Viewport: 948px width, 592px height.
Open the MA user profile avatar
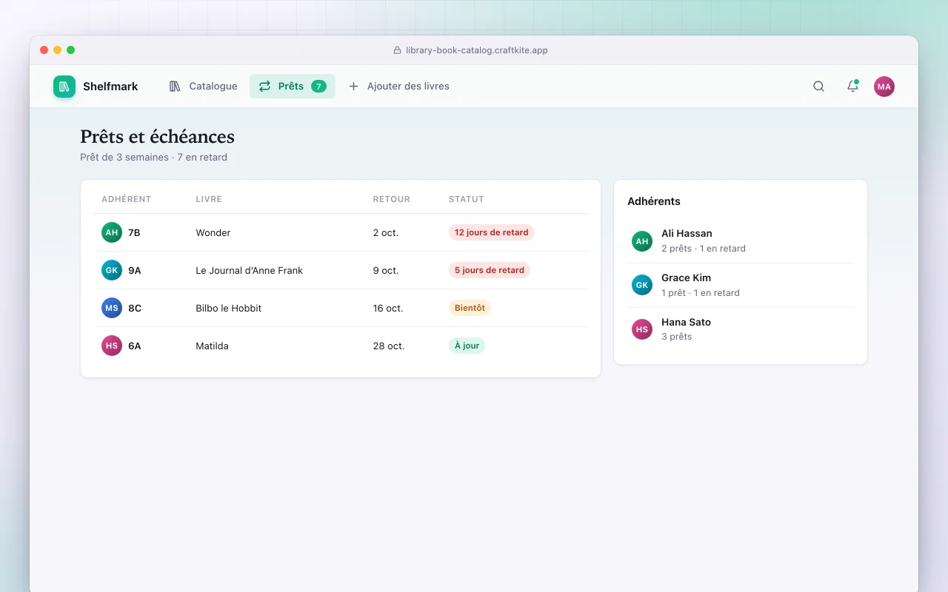click(884, 87)
